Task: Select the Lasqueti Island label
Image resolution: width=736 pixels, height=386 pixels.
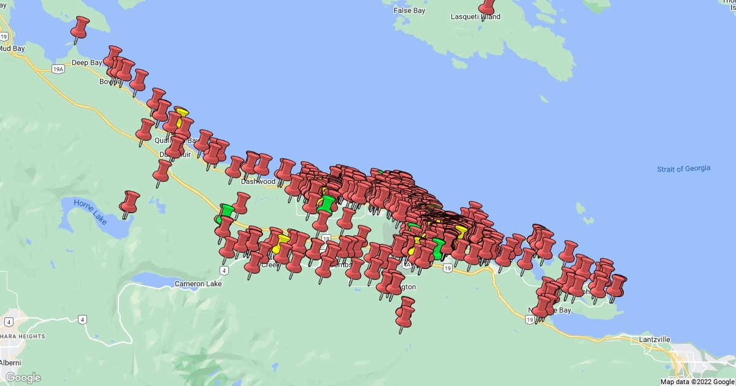Action: click(x=475, y=17)
